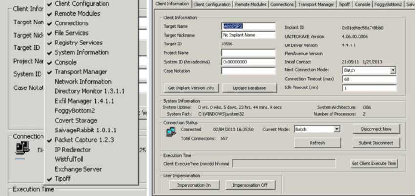Click the Idle Timeout (min) field
Screen dimensions: 415x196
(x=370, y=88)
